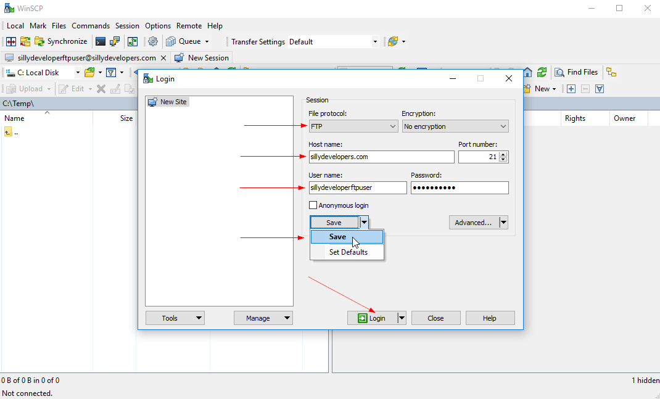660x399 pixels.
Task: Click the minus Unselect Files icon
Action: [x=585, y=89]
